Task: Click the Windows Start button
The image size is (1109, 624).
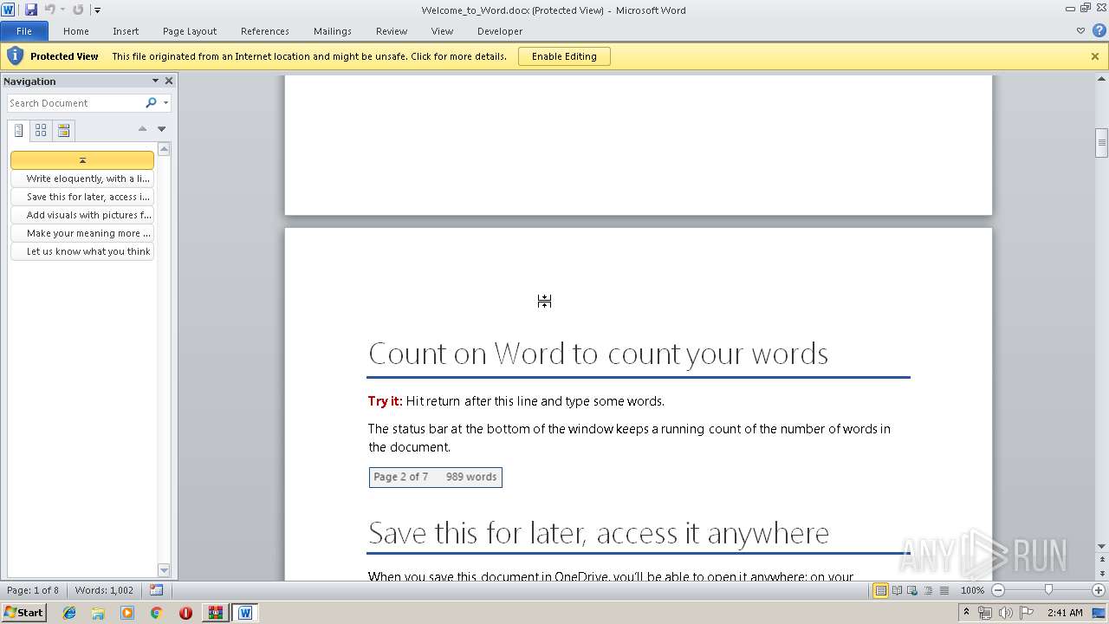Action: pyautogui.click(x=23, y=612)
